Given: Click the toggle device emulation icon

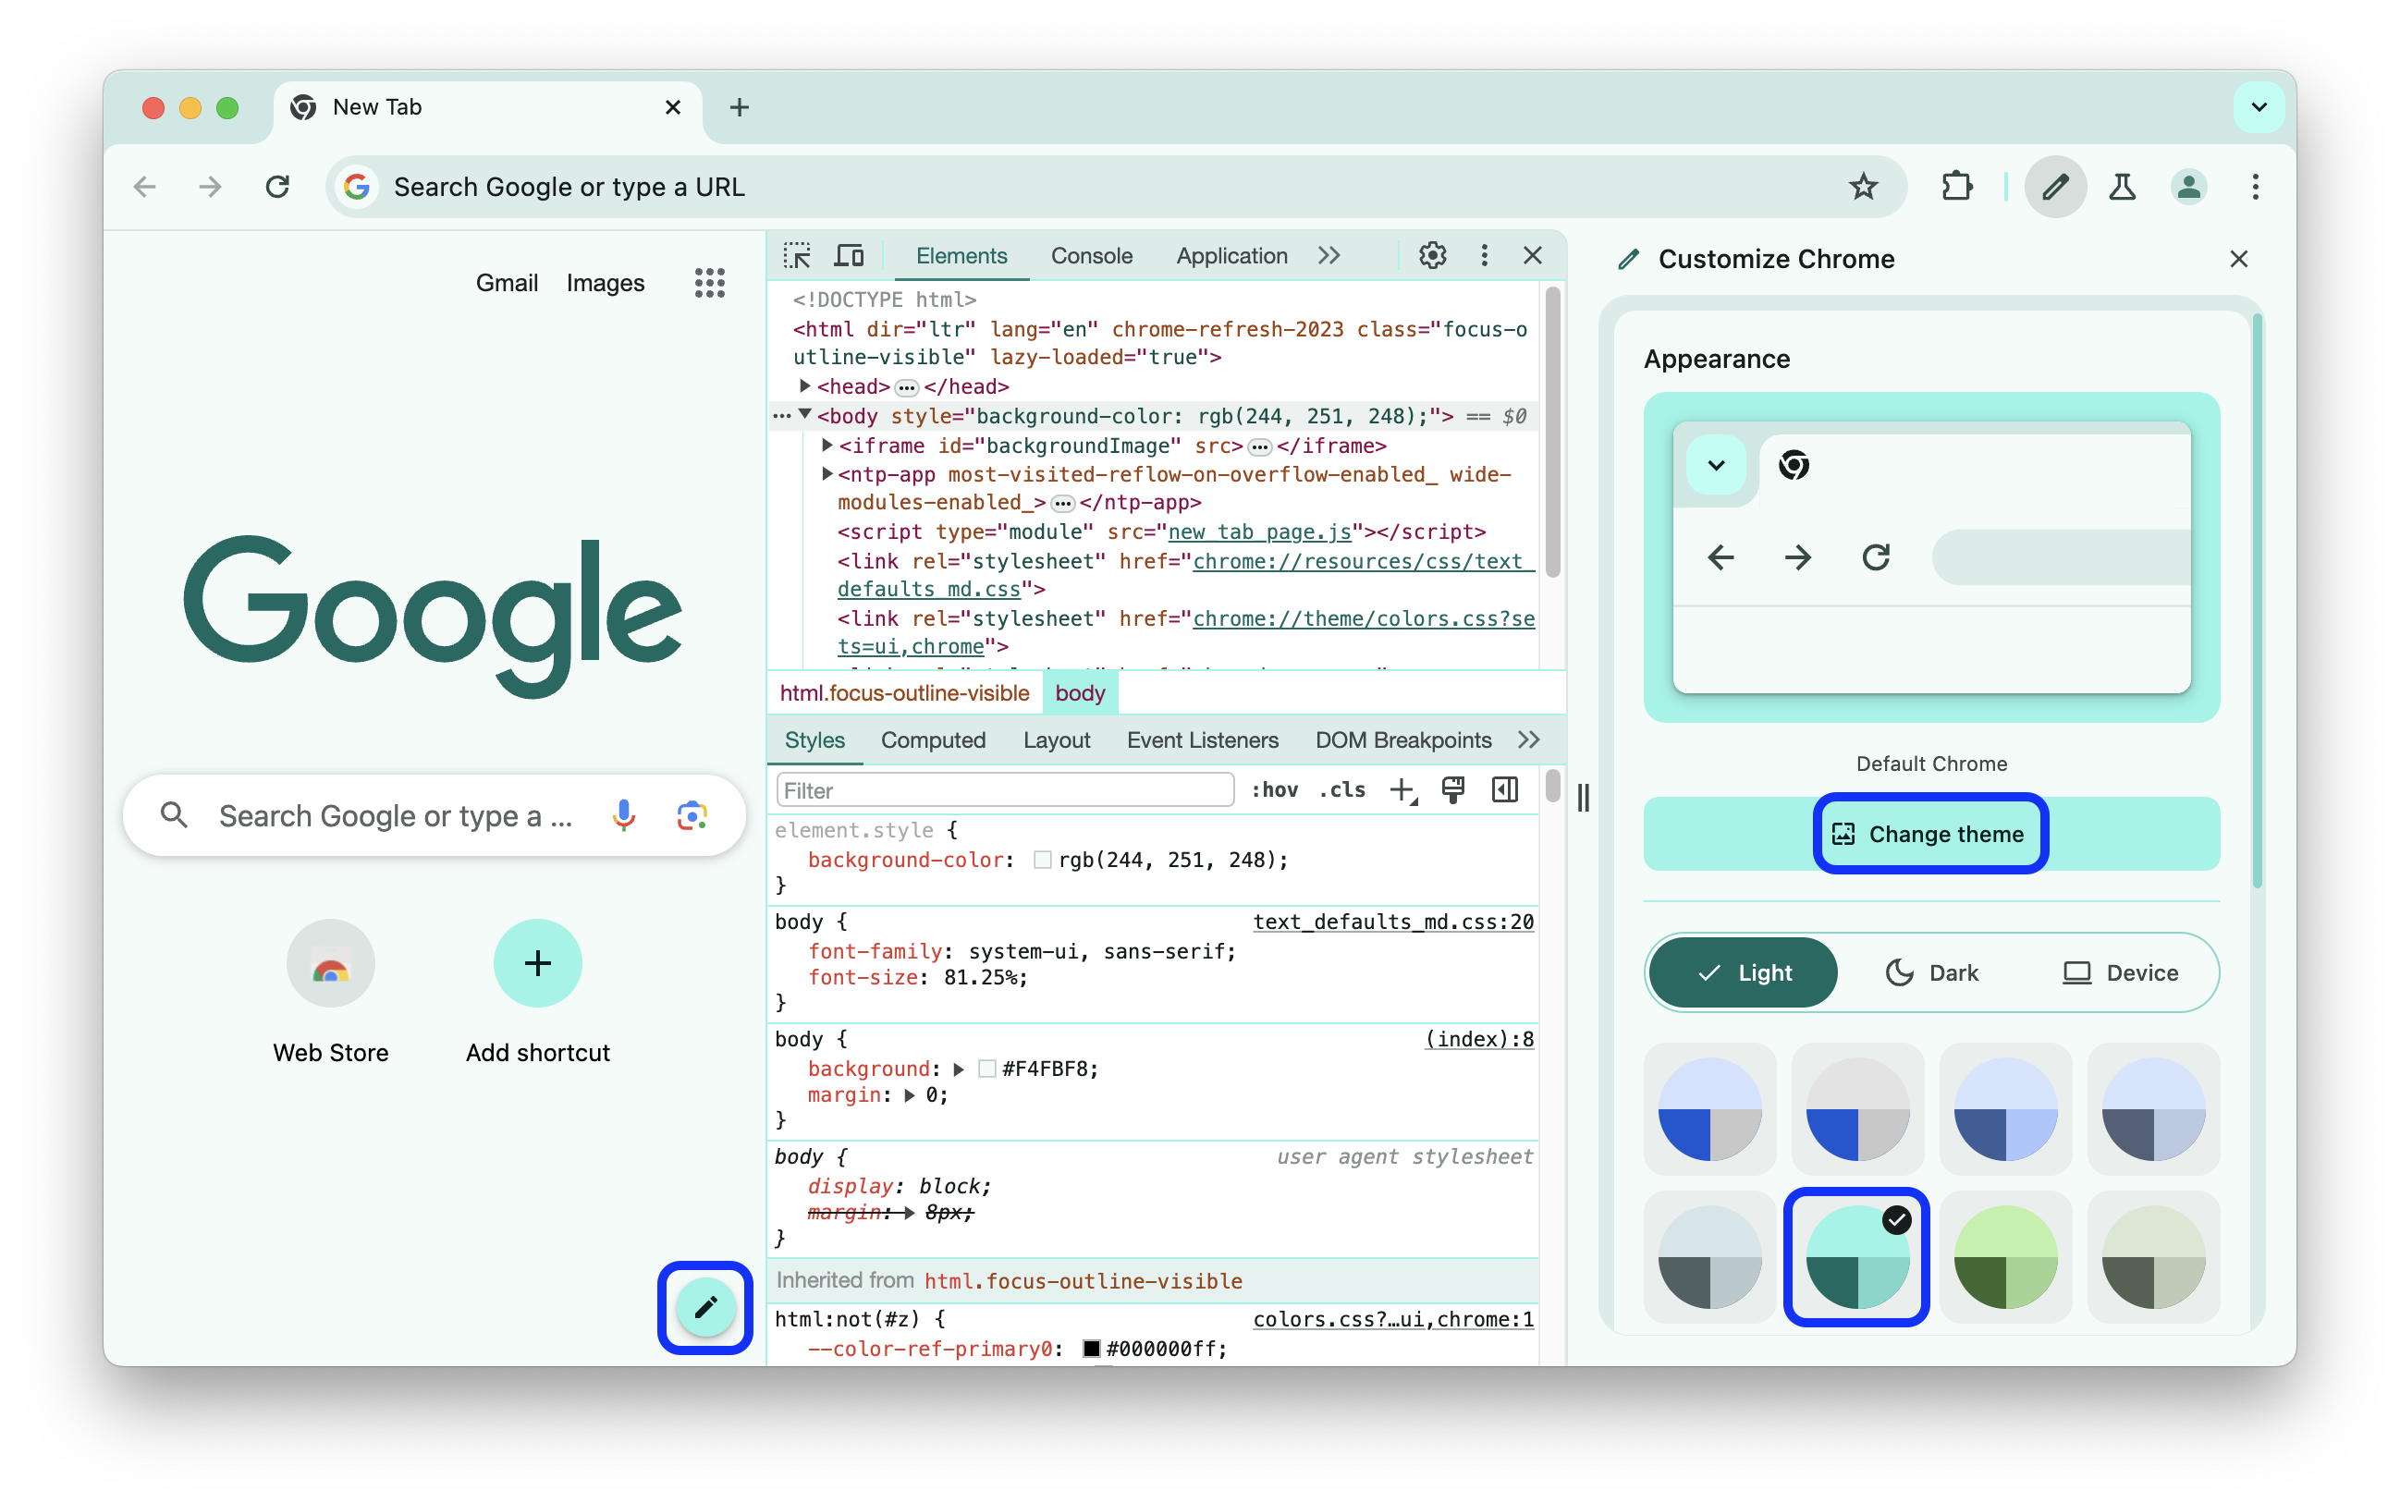Looking at the screenshot, I should point(847,258).
